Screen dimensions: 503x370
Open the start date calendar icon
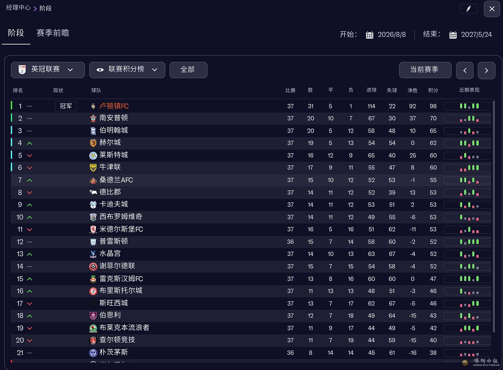point(370,35)
